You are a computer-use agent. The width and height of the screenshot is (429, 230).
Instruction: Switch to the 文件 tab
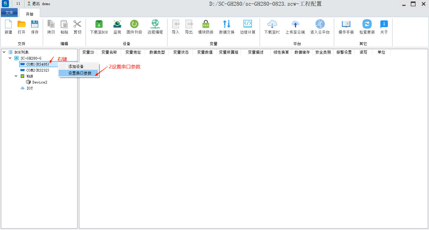click(x=9, y=13)
